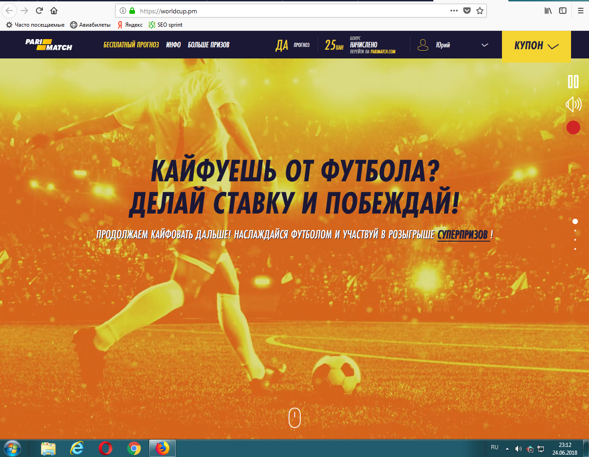
Task: Select the second slide navigation dot
Action: 575,231
